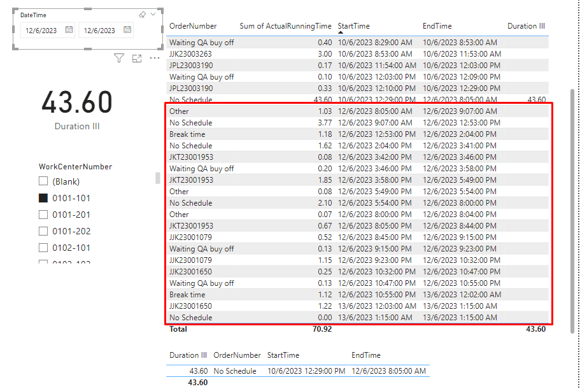Open the end date calendar picker
The height and width of the screenshot is (389, 587).
127,29
